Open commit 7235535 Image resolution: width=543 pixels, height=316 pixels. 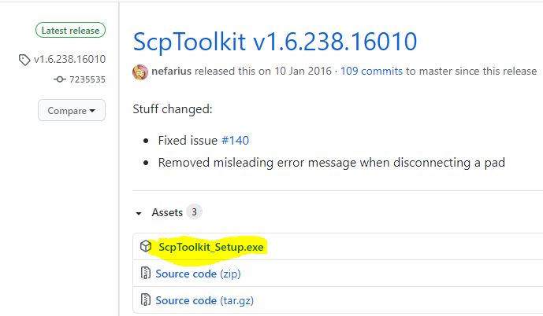point(87,79)
